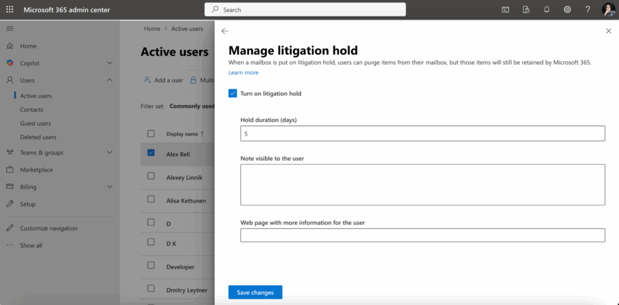Viewport: 619px width, 305px height.
Task: Check the Dmitry Leytner row checkbox
Action: pos(151,289)
